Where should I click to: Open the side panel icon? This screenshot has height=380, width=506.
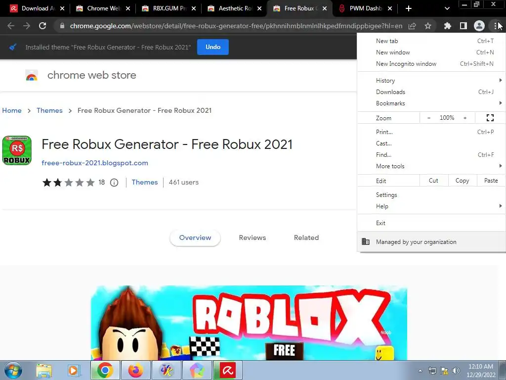(x=464, y=26)
